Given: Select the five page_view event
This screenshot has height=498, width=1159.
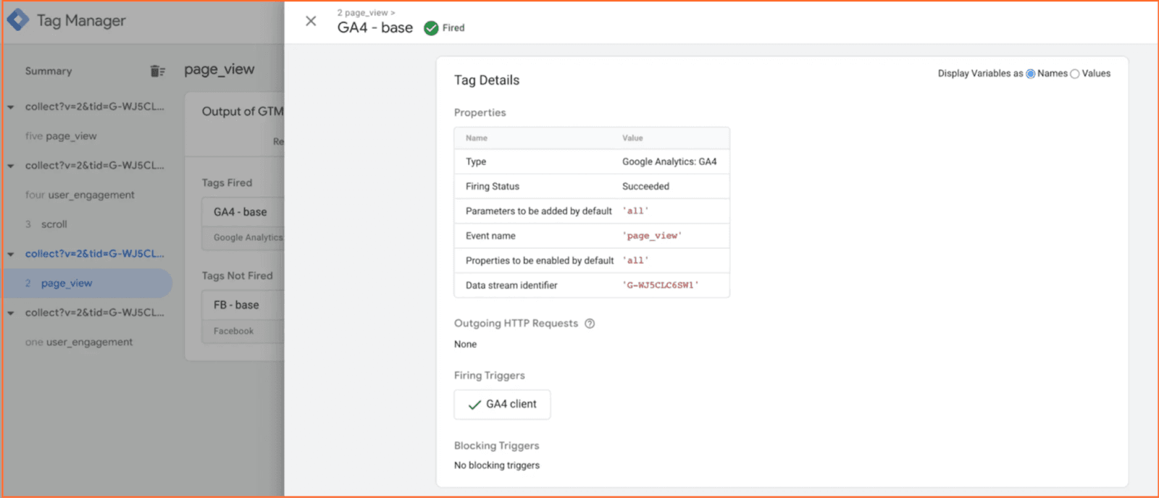Looking at the screenshot, I should (x=61, y=136).
